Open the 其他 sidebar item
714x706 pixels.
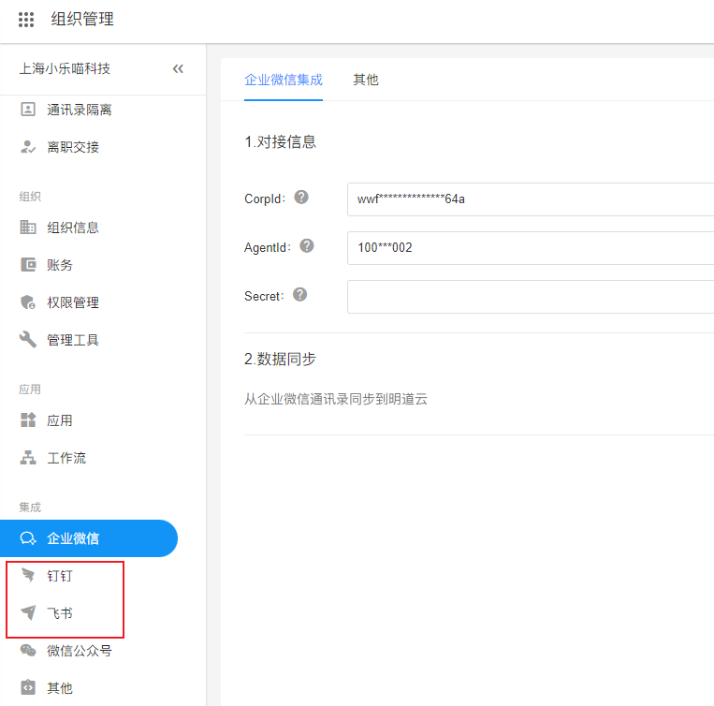point(59,688)
